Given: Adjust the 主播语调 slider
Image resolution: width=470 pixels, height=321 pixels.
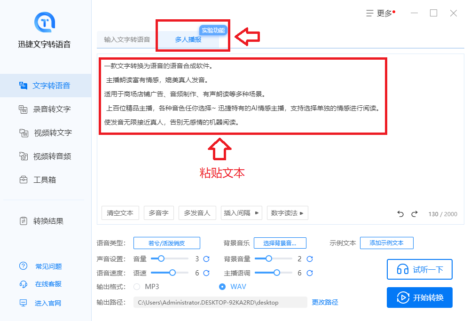Looking at the screenshot, I should pyautogui.click(x=274, y=273).
